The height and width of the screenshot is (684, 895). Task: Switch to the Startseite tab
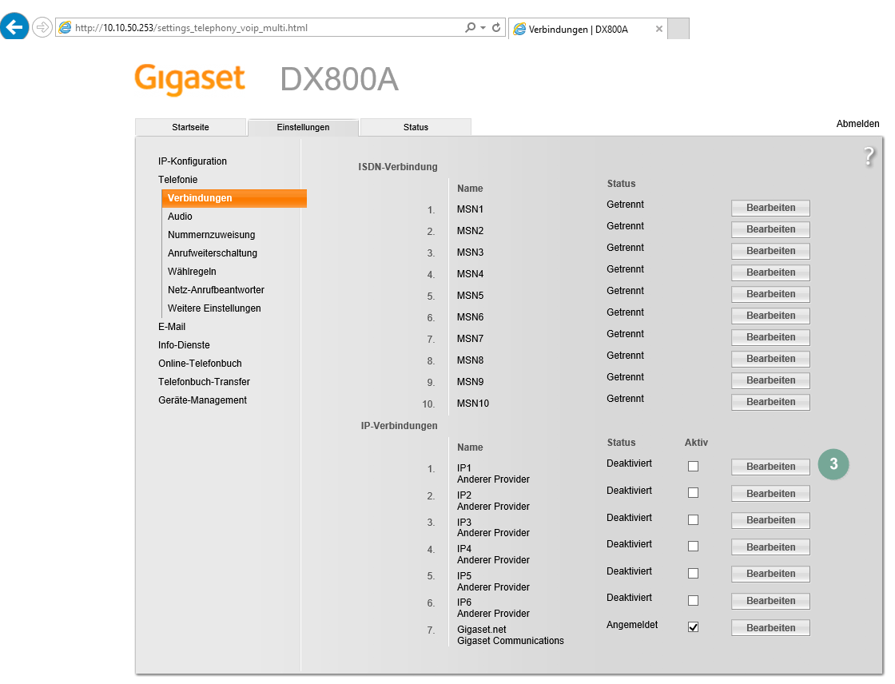(190, 127)
